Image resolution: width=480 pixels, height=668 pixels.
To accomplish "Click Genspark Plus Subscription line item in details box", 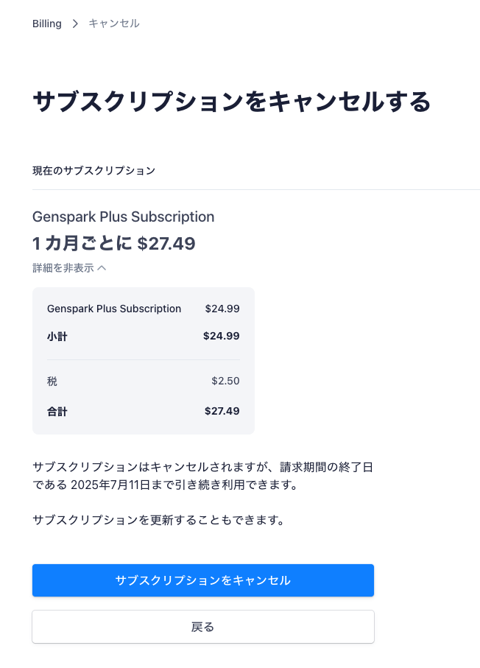I will (x=114, y=309).
